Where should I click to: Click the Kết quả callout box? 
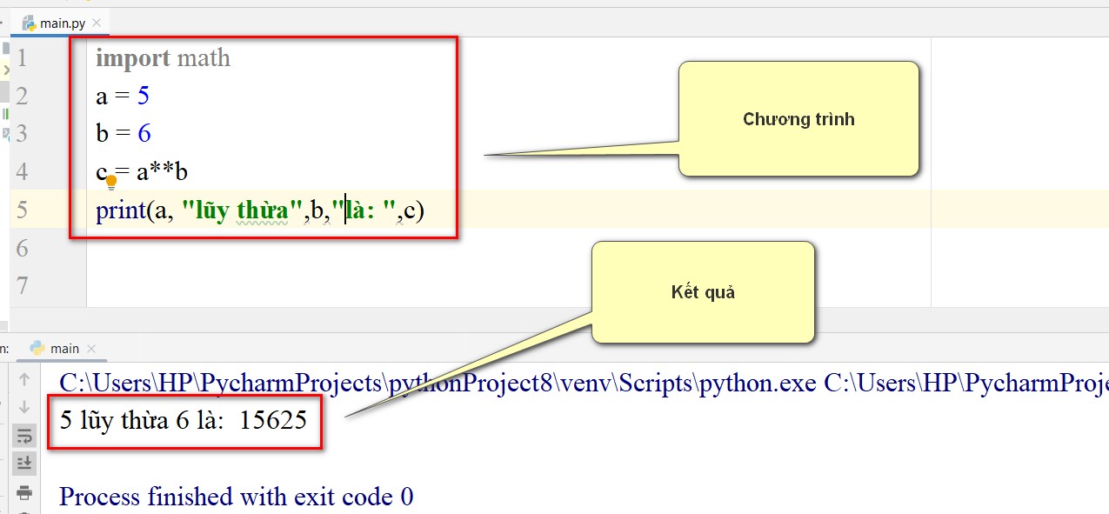coord(703,292)
